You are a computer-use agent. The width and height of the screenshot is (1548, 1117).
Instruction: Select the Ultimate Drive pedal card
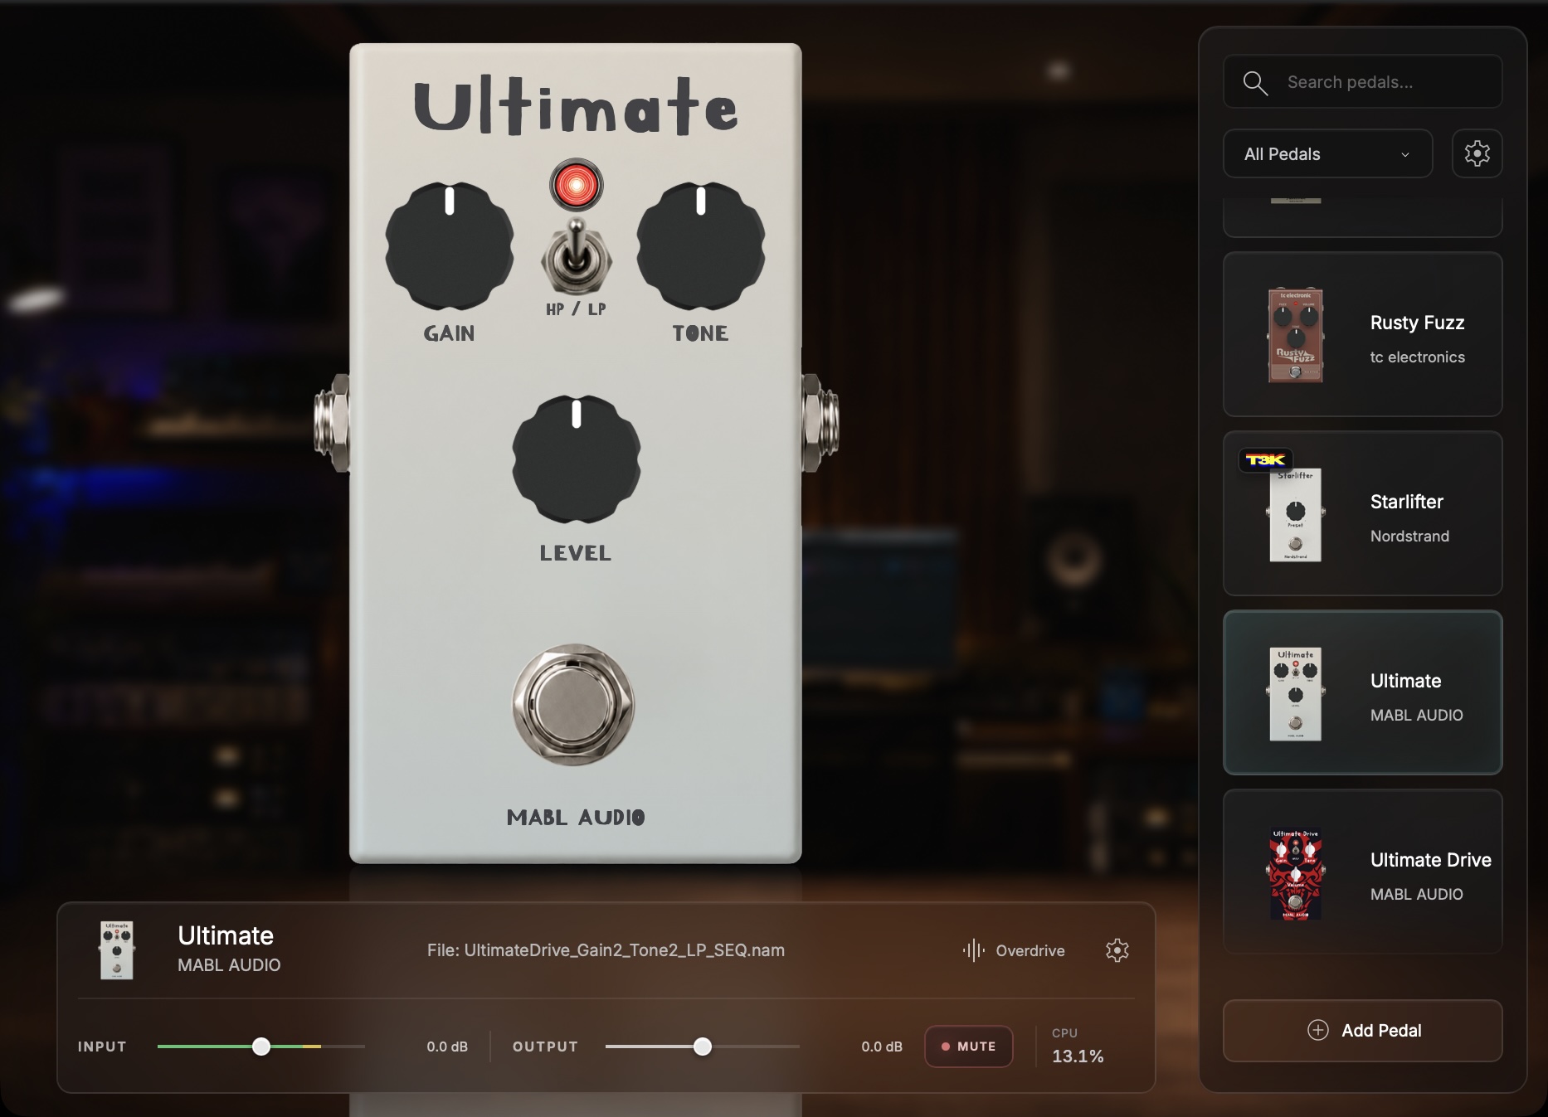click(1362, 872)
